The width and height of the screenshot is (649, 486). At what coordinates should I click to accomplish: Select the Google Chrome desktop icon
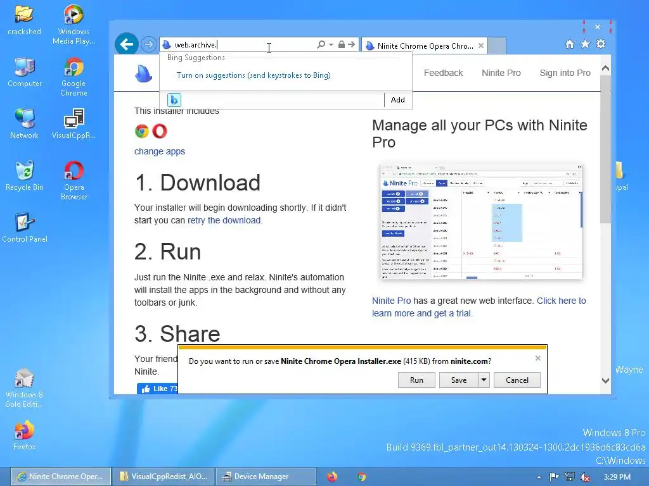pyautogui.click(x=74, y=77)
